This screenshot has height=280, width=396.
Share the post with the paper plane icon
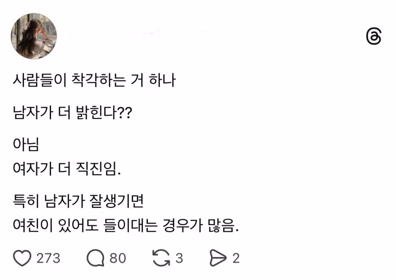(x=218, y=258)
